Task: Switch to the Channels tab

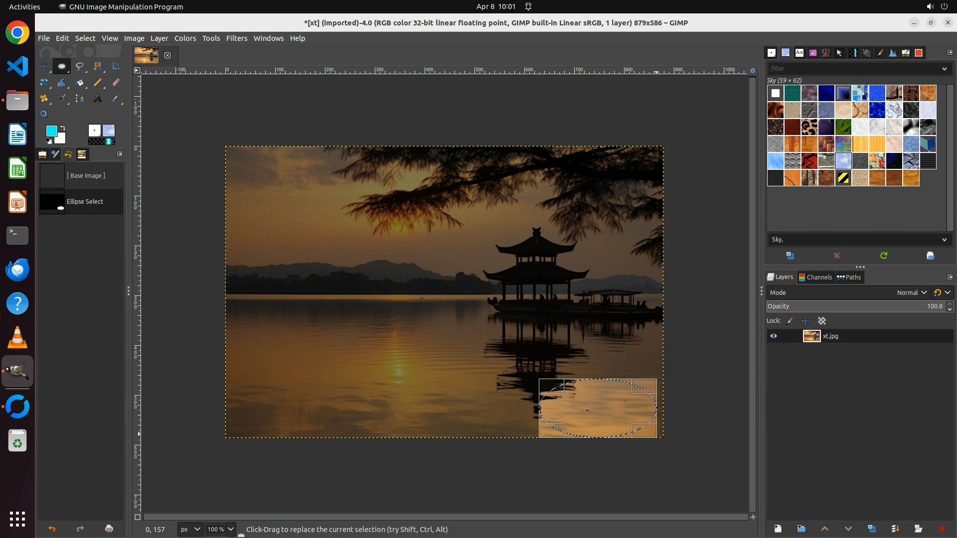Action: [815, 277]
